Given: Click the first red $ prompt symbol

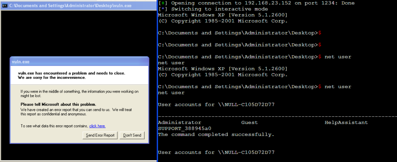Looking at the screenshot, I should click(x=320, y=33).
